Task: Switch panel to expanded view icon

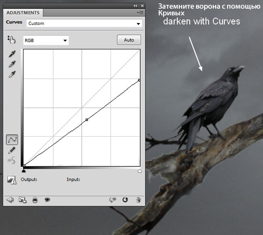Action: (22, 200)
